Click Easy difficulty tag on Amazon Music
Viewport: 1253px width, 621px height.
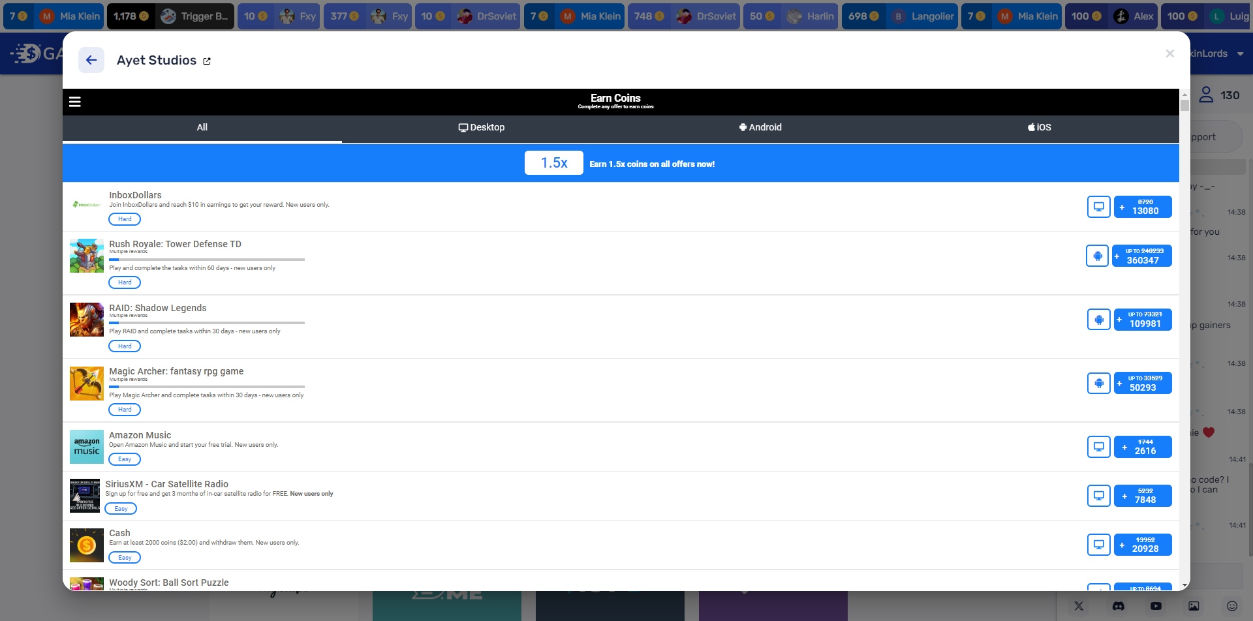pyautogui.click(x=125, y=459)
